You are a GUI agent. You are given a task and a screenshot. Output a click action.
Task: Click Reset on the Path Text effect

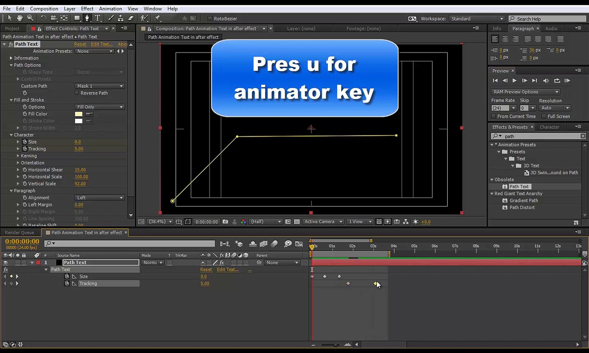tap(80, 44)
